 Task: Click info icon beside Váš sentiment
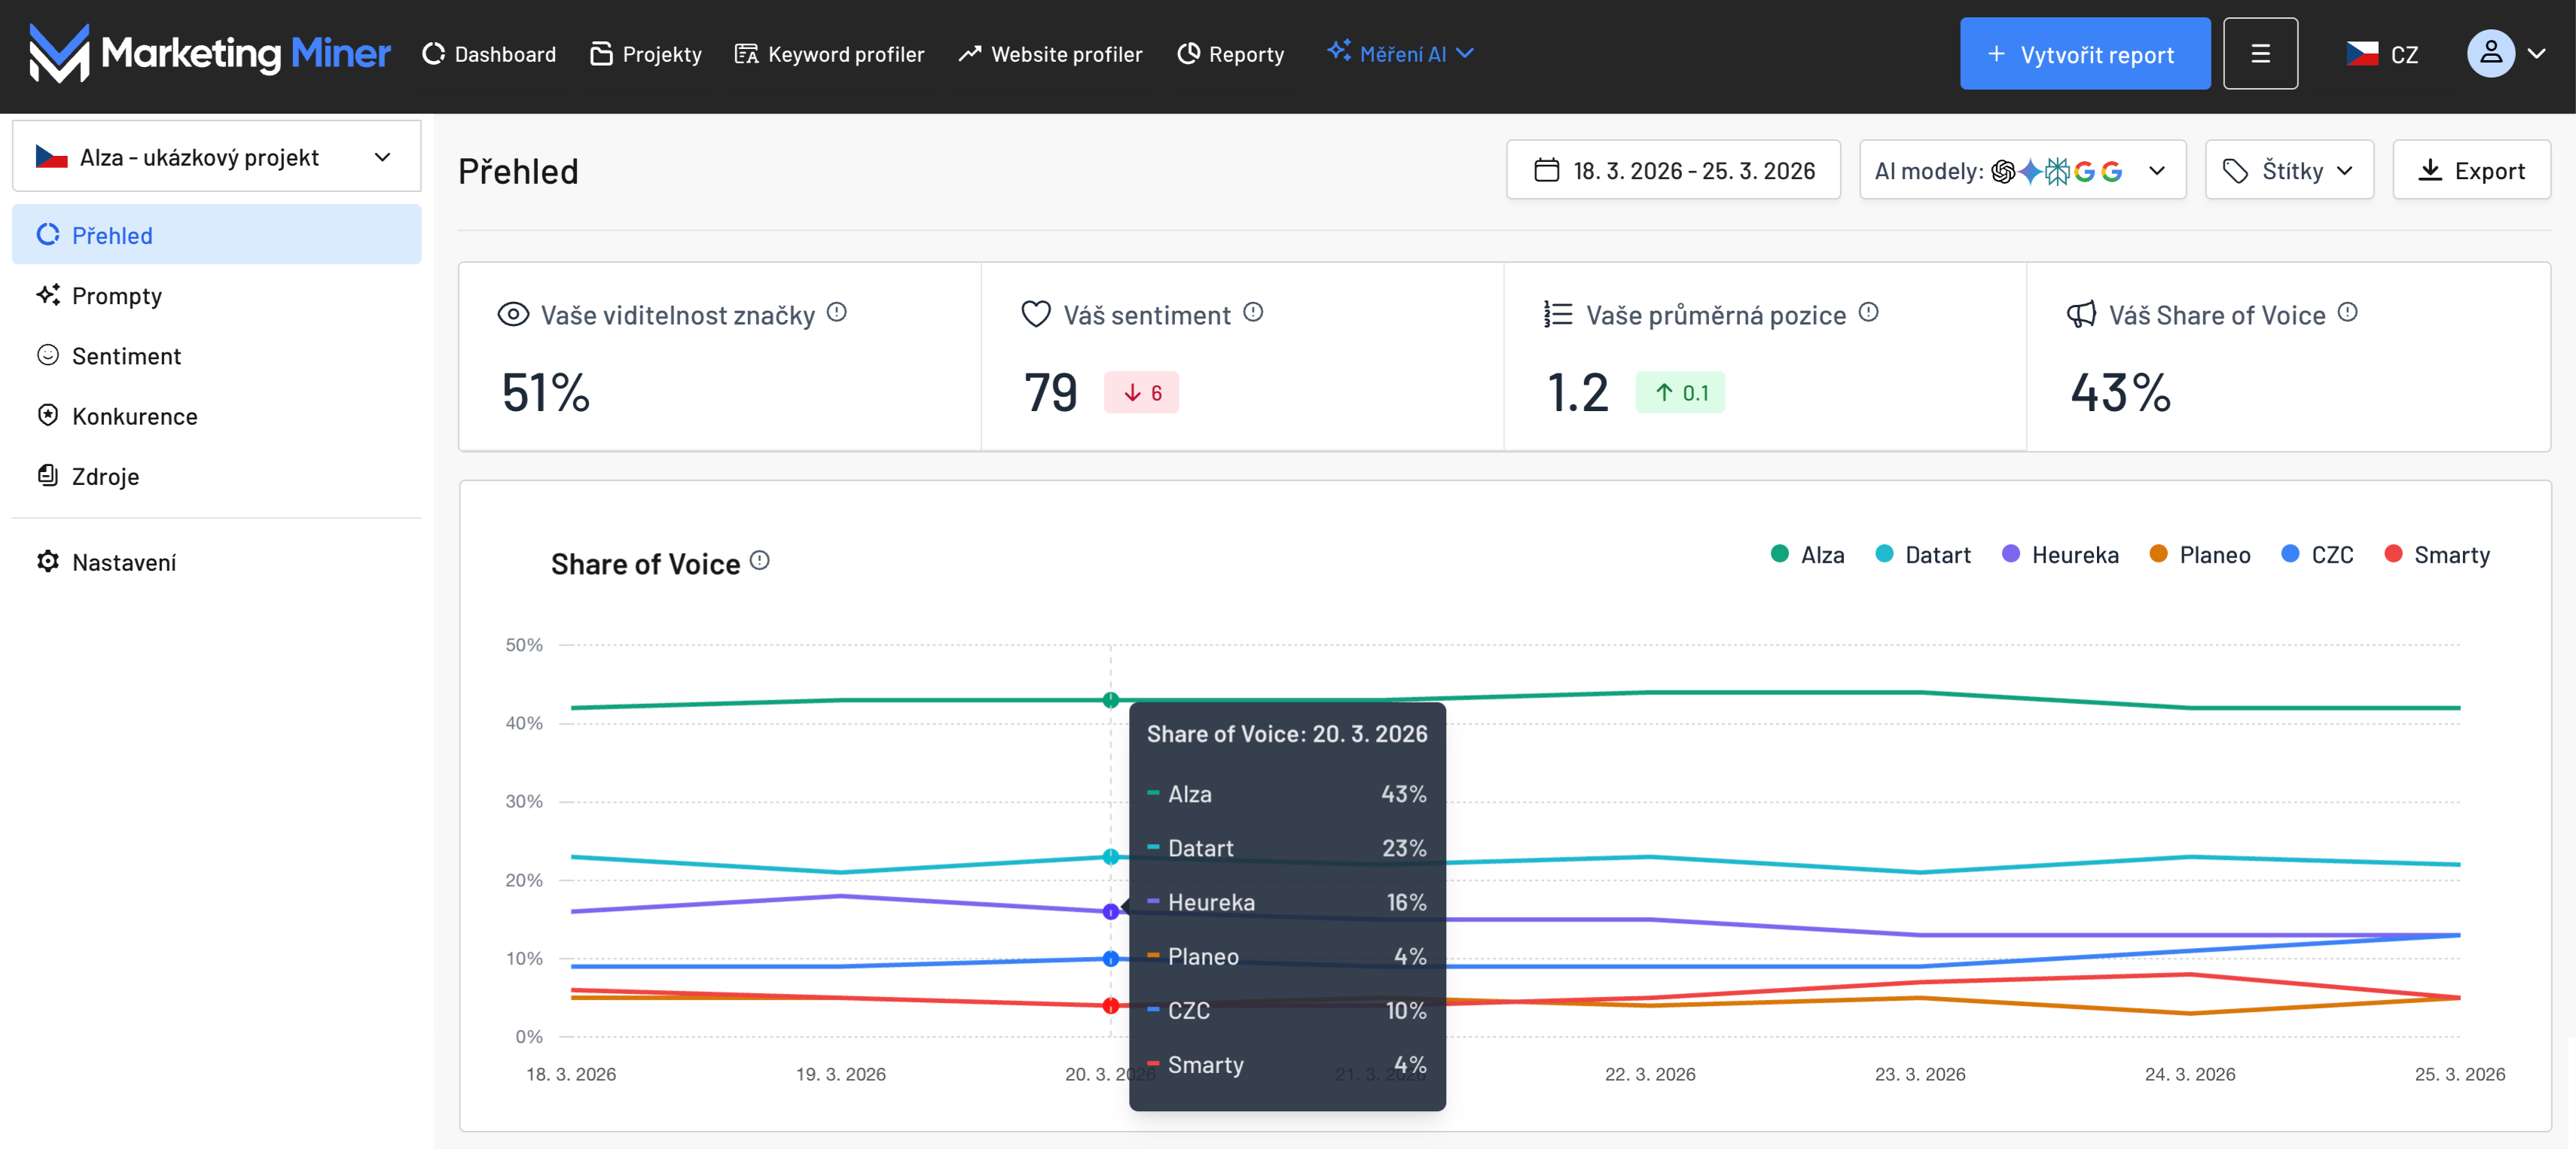coord(1253,313)
